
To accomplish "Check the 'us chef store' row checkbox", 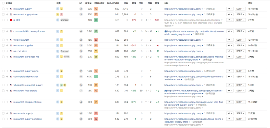I will [3, 51].
